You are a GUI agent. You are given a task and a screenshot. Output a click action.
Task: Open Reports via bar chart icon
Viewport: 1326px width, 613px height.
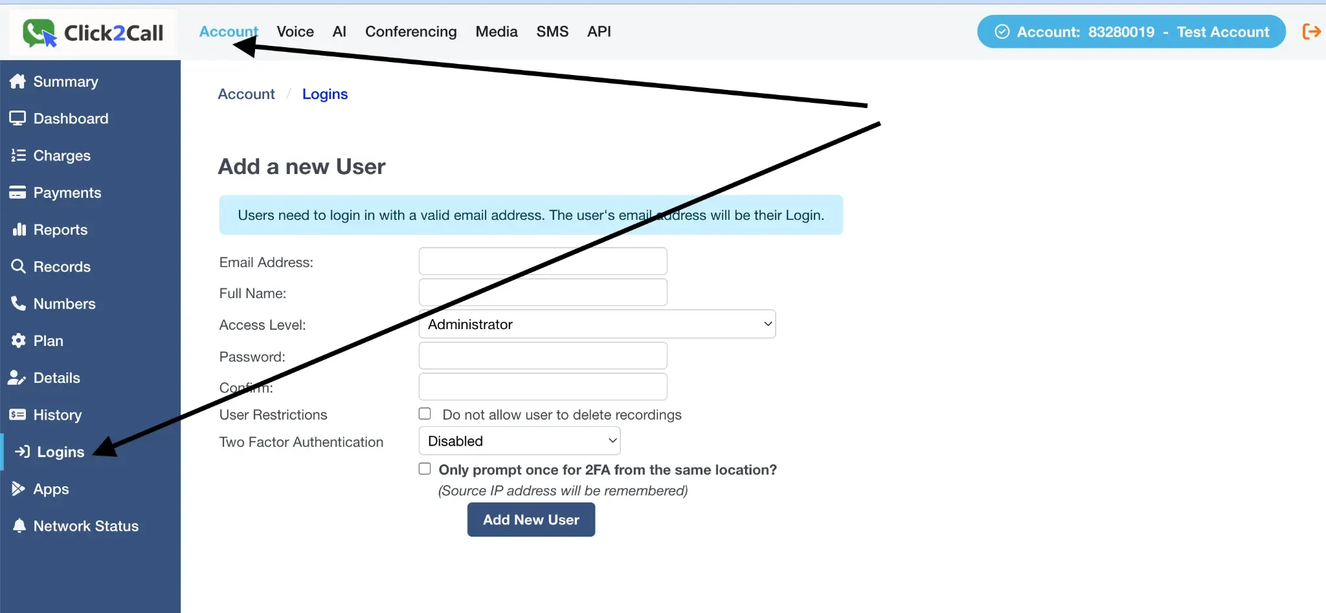coord(18,230)
